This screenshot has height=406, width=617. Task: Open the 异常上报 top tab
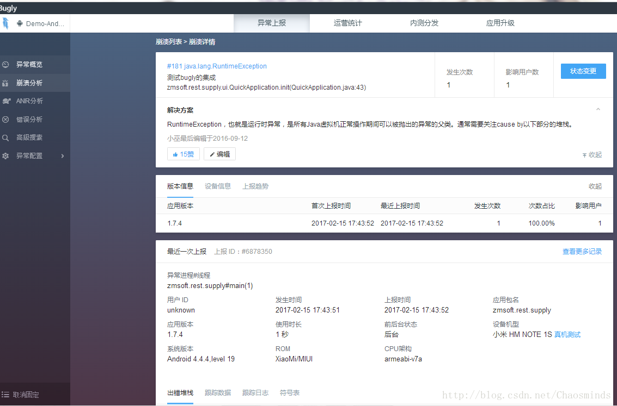click(x=272, y=23)
